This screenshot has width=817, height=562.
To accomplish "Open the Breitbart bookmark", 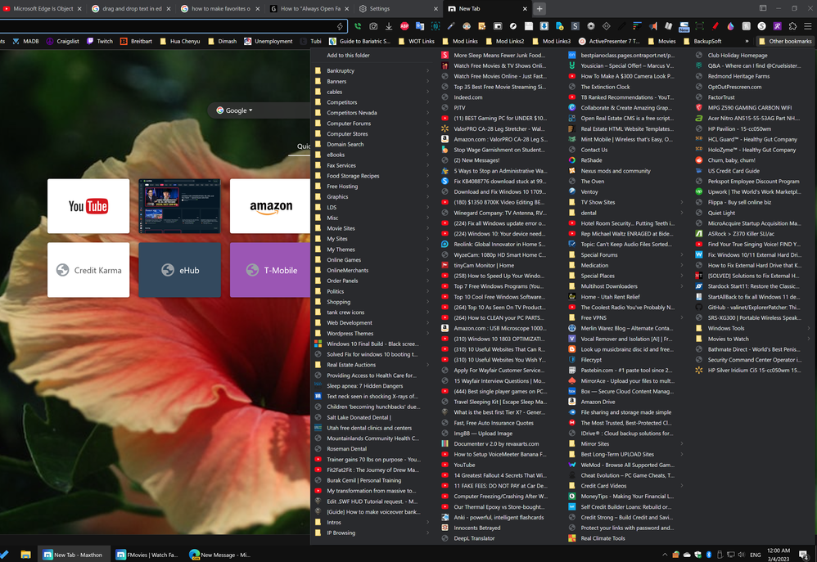I will click(136, 41).
